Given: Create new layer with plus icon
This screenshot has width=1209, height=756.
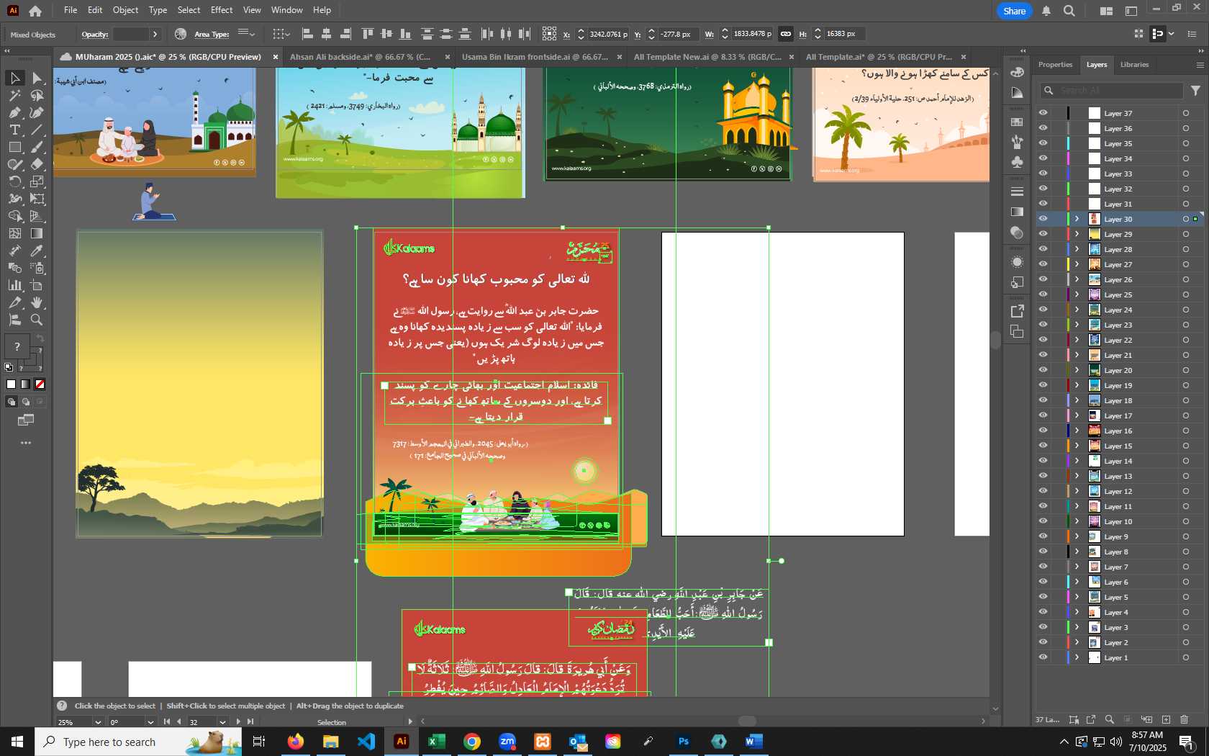Looking at the screenshot, I should (1167, 719).
